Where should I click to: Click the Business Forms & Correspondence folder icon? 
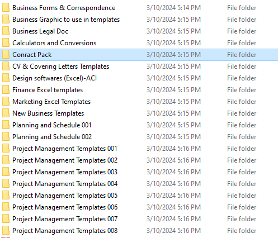[6, 8]
